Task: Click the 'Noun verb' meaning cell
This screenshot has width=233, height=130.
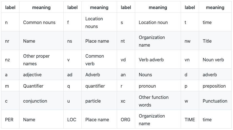Action: (213, 60)
